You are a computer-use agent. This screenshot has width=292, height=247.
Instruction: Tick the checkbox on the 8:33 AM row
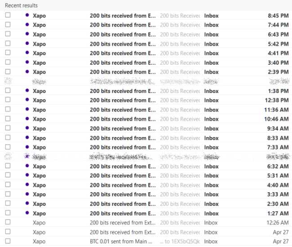coord(8,137)
